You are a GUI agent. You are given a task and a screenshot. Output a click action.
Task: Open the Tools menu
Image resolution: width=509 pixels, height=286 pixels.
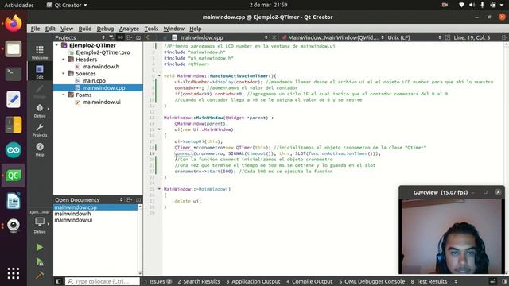pyautogui.click(x=151, y=29)
